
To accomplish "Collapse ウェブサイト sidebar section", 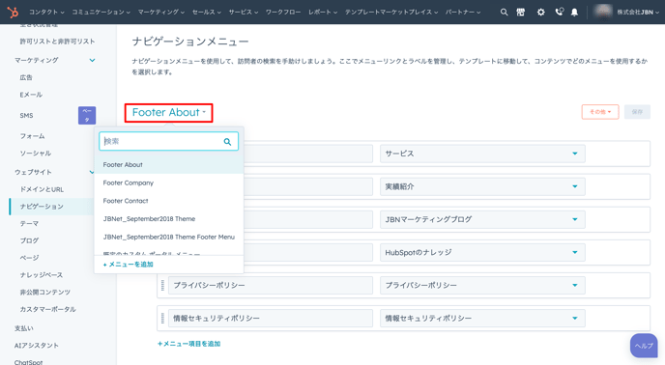I will [x=91, y=172].
